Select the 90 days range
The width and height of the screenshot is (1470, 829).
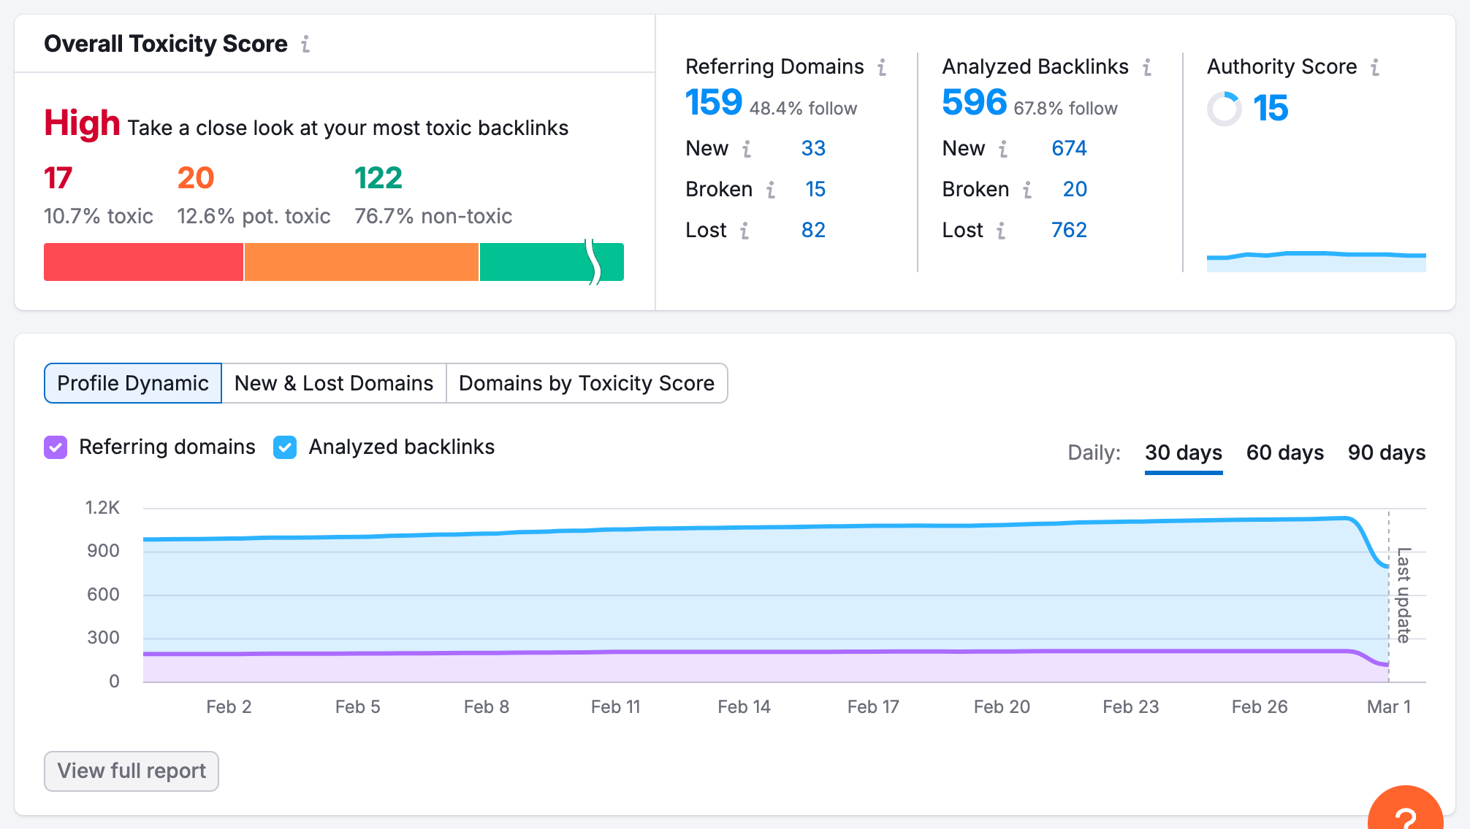(x=1387, y=452)
